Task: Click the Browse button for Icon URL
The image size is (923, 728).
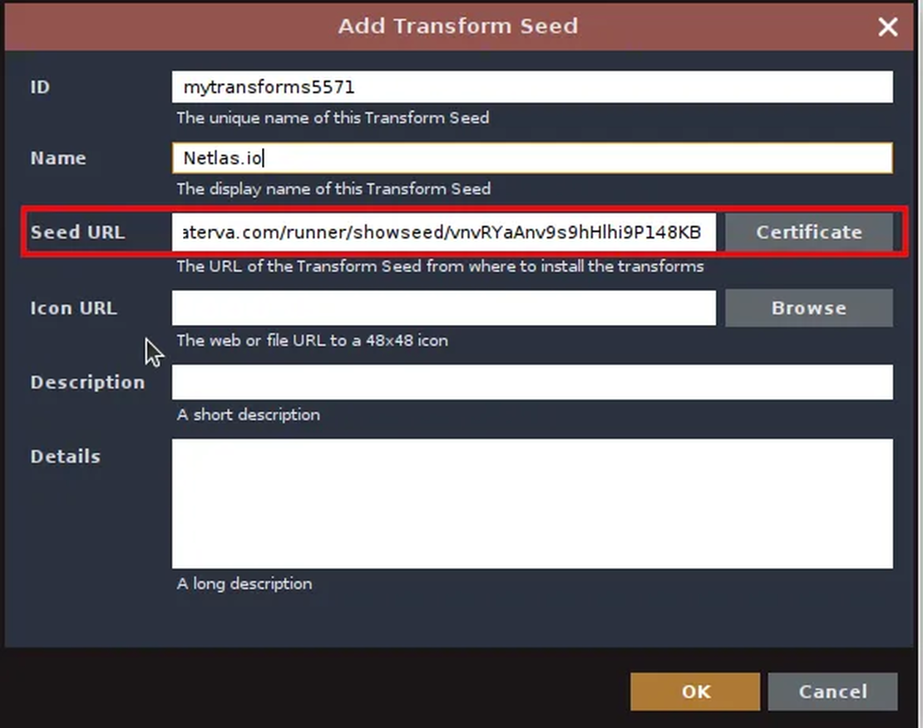Action: 808,307
